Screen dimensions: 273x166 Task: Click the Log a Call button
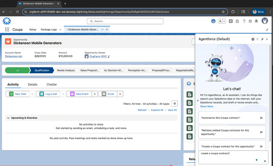[x=48, y=94]
